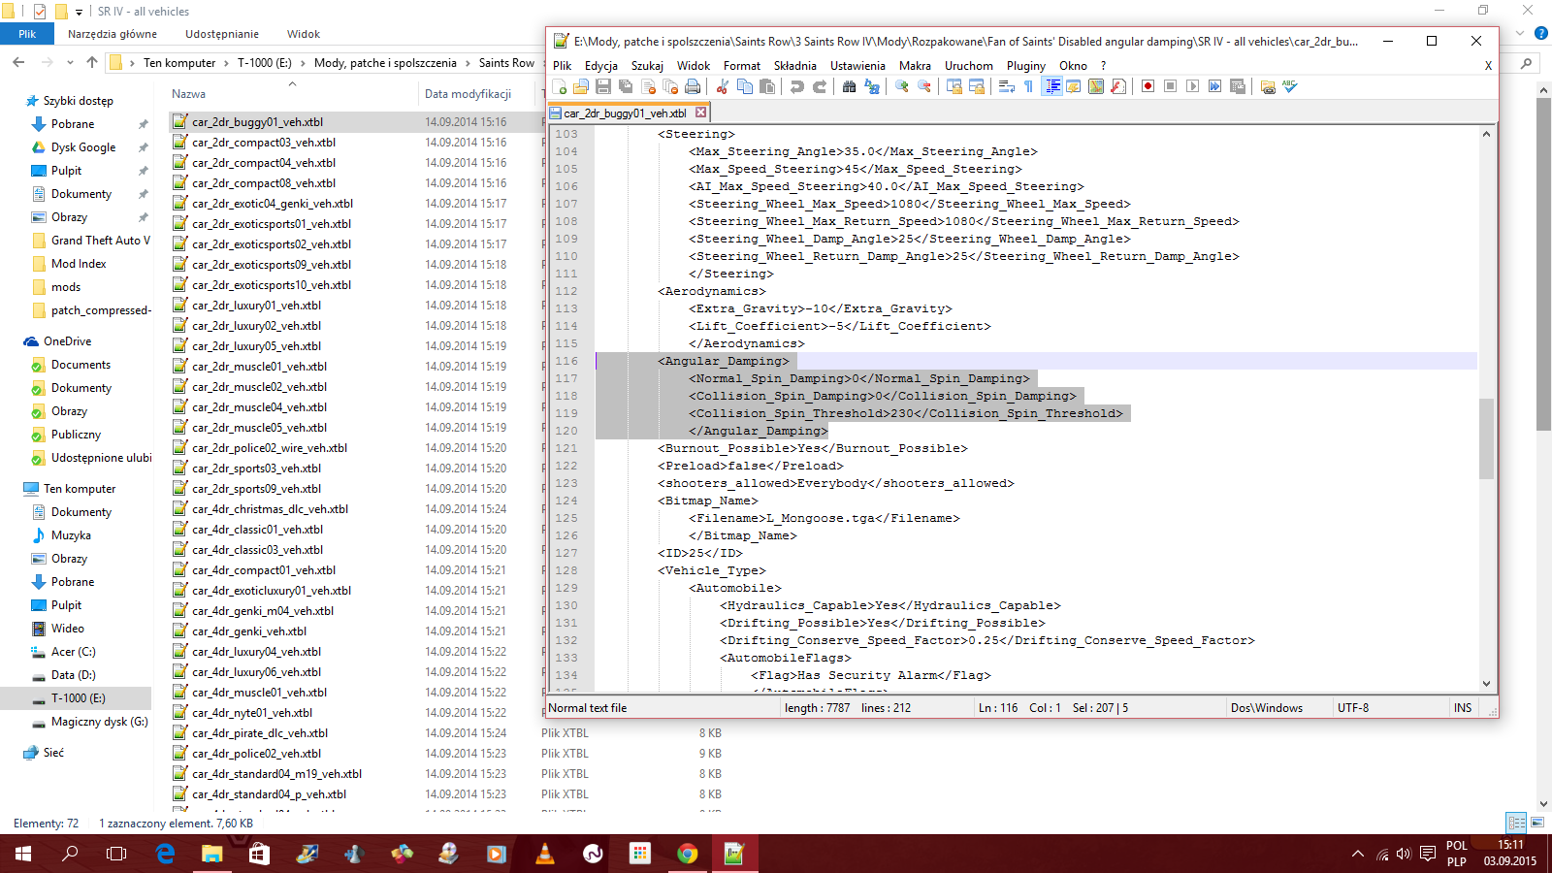
Task: Click the Replace toolbar icon
Action: click(x=872, y=86)
